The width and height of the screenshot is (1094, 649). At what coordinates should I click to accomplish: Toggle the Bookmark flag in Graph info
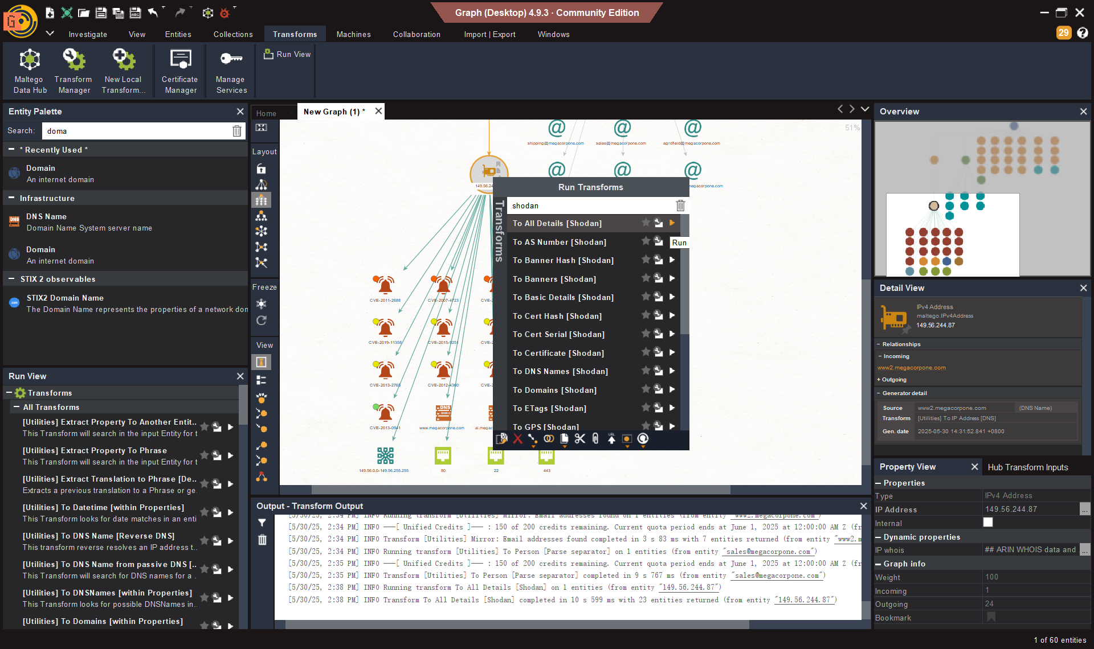click(991, 617)
